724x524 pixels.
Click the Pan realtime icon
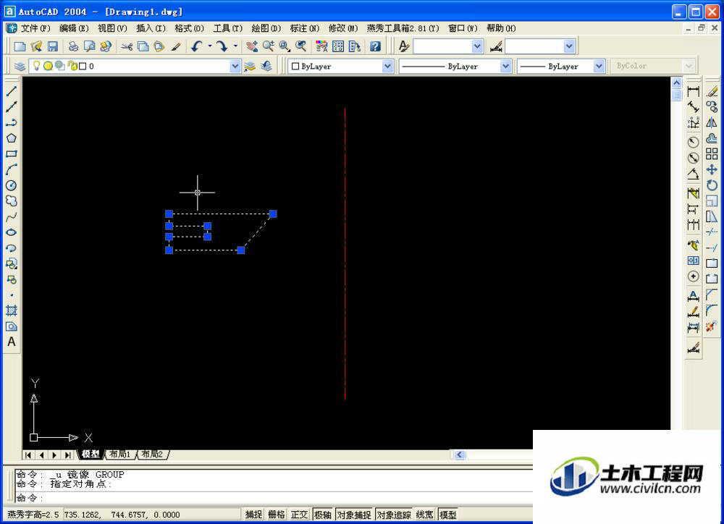point(252,46)
